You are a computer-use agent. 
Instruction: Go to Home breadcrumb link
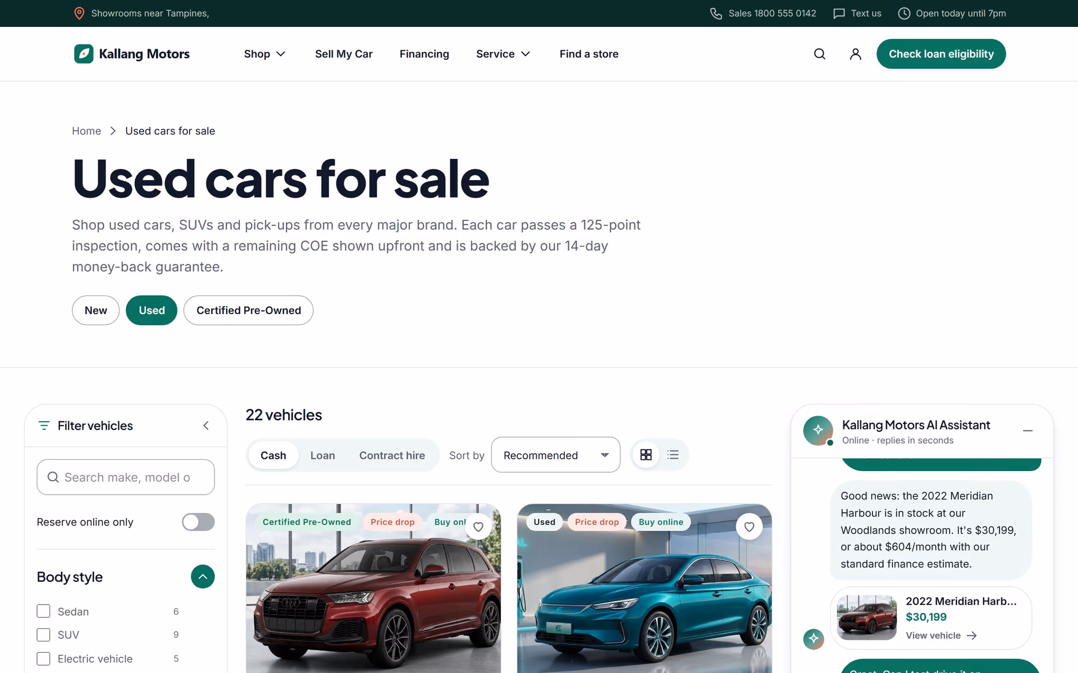tap(86, 131)
